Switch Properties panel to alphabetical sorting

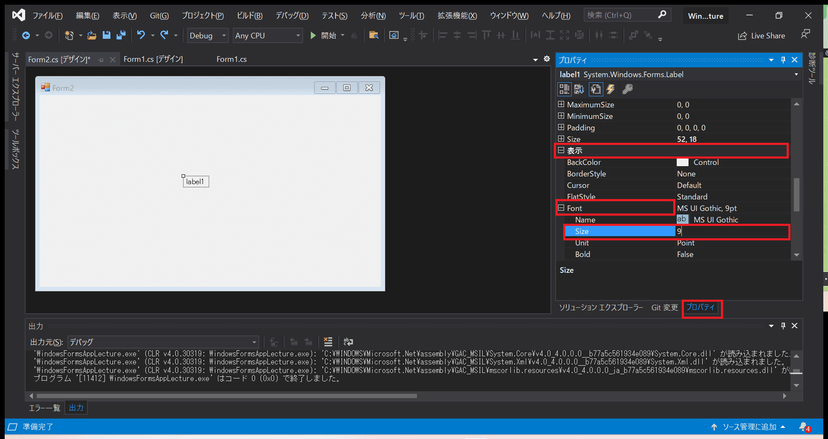point(579,89)
